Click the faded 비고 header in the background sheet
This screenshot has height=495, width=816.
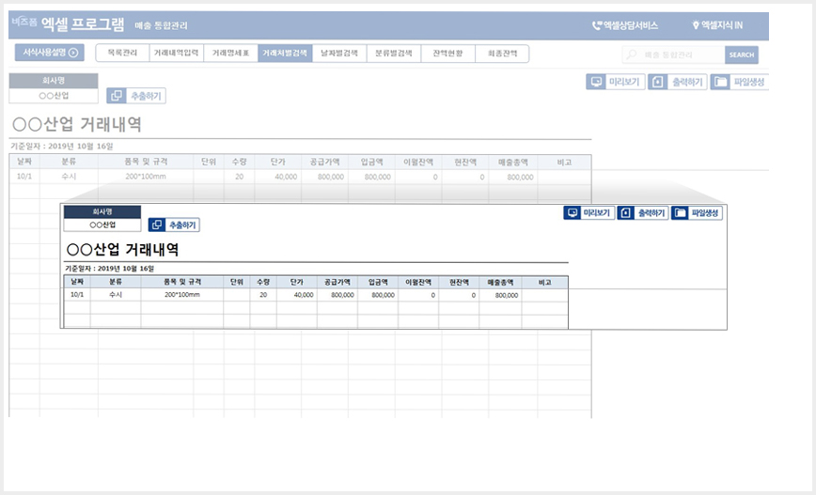tap(565, 162)
